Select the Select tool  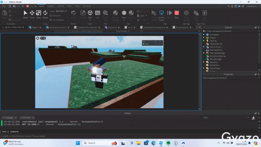tap(26, 14)
